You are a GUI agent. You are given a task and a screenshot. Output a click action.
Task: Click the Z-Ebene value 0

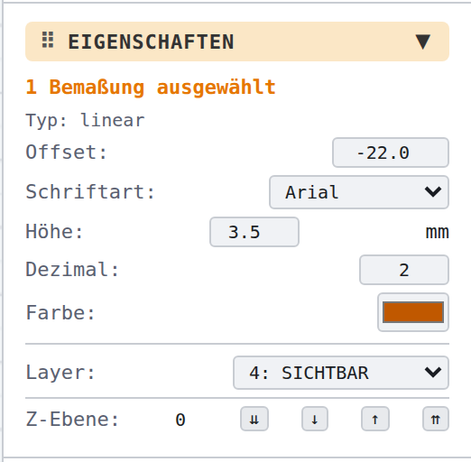pos(180,420)
